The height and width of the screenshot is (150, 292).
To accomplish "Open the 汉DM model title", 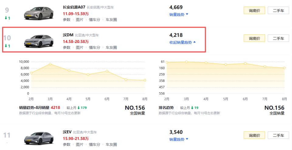I will pyautogui.click(x=68, y=35).
